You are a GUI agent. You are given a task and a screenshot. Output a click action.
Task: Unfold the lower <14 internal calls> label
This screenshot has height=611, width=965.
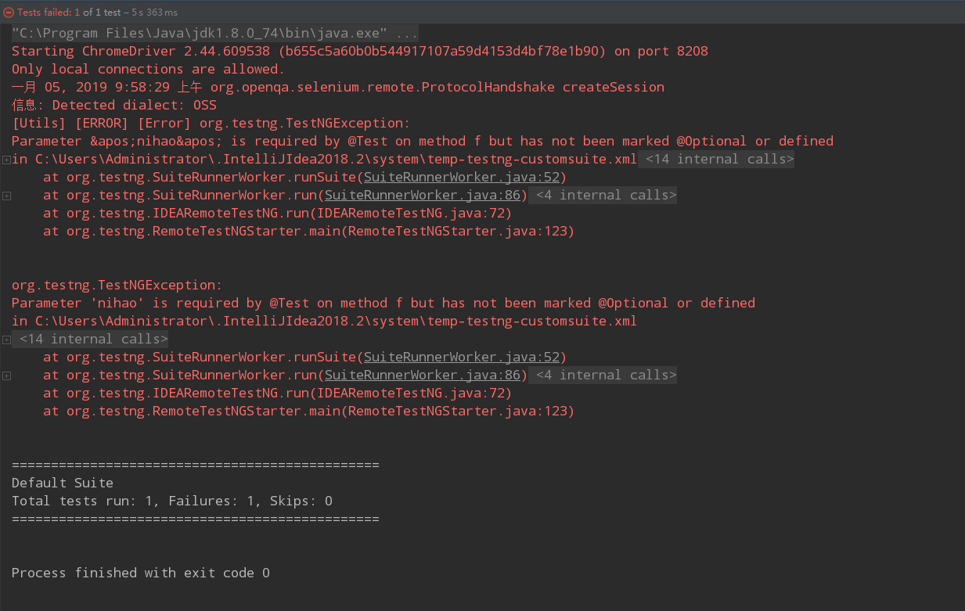coord(93,340)
